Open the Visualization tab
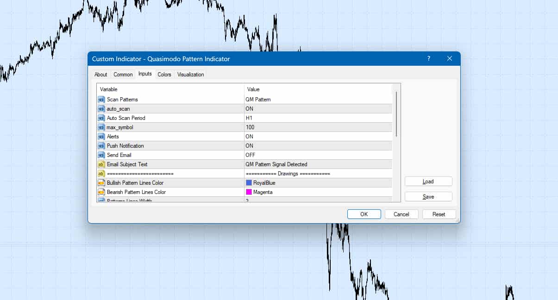The width and height of the screenshot is (558, 300). [x=191, y=75]
